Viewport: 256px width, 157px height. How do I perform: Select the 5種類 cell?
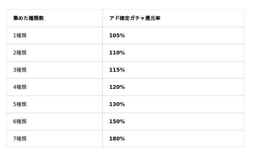pos(20,104)
